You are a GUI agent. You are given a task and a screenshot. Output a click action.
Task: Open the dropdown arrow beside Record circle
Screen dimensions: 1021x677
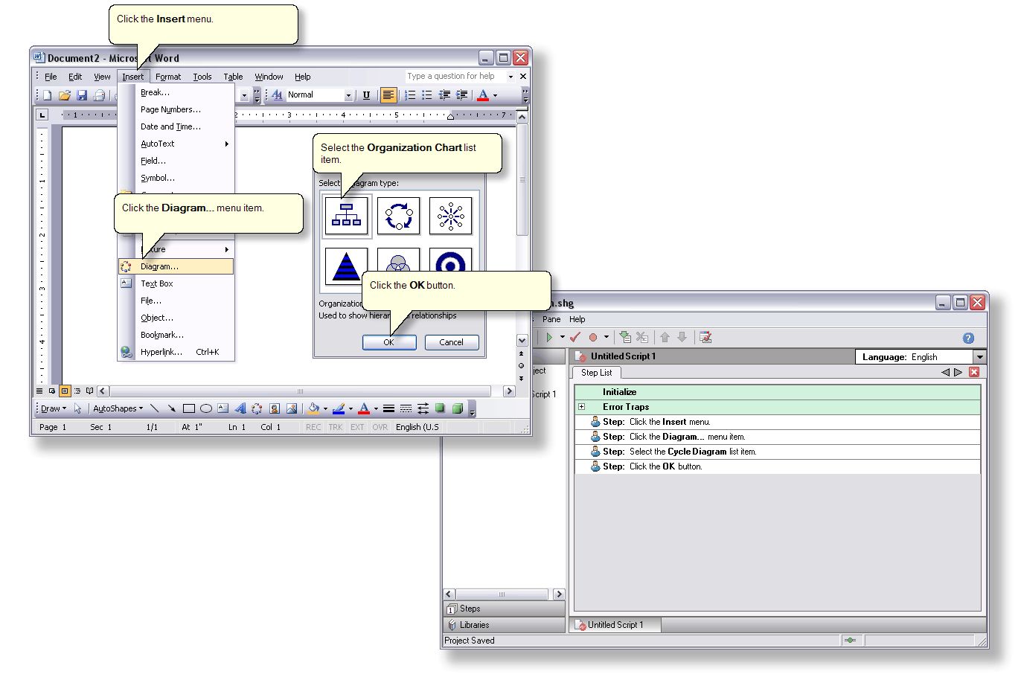606,338
